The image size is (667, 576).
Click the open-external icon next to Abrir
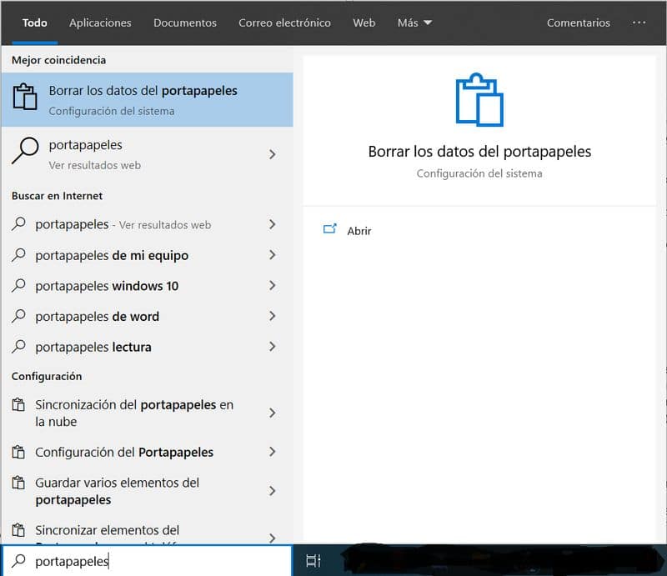coord(329,229)
